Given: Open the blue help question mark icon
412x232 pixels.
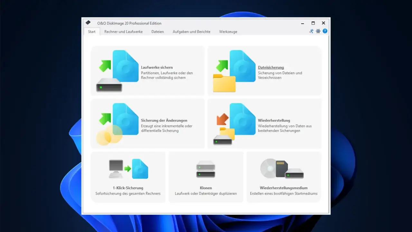Looking at the screenshot, I should [325, 31].
